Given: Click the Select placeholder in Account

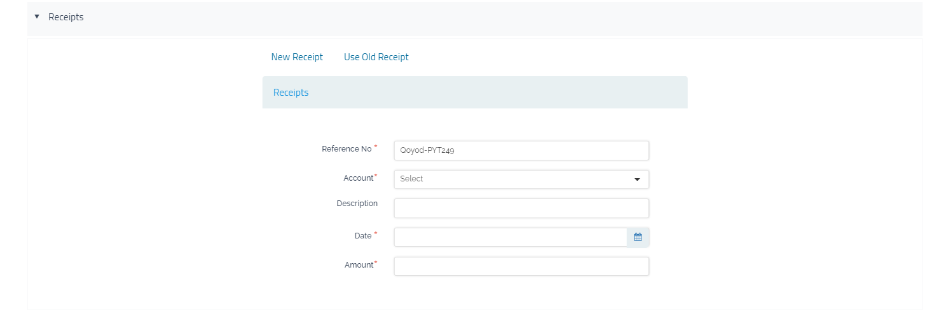Looking at the screenshot, I should pyautogui.click(x=411, y=179).
